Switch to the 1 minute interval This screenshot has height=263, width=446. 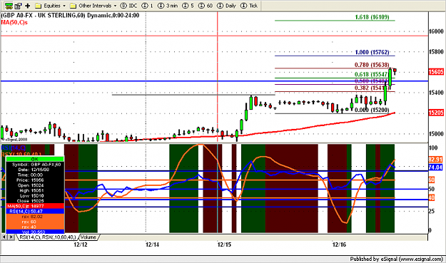147,6
